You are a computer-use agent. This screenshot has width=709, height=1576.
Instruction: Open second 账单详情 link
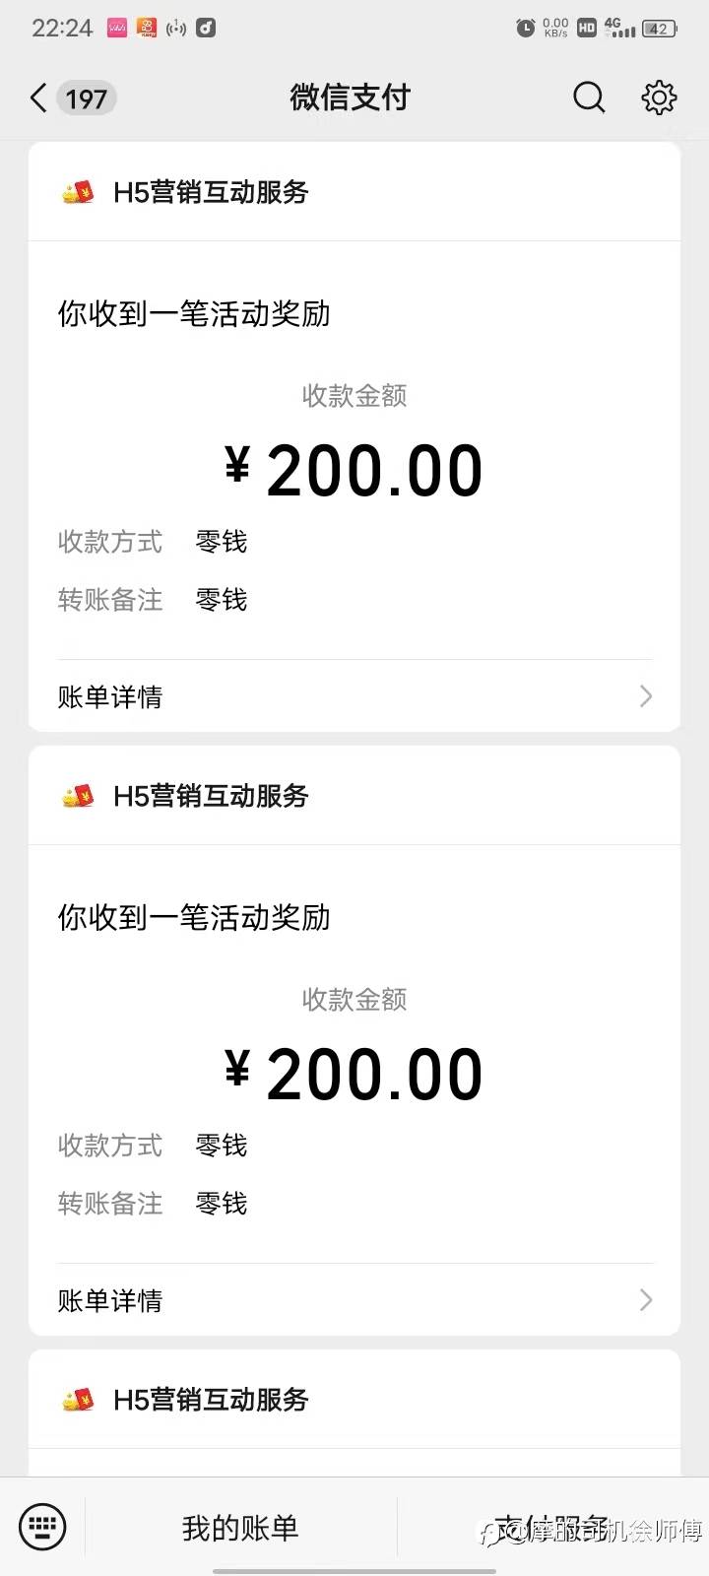(354, 1300)
